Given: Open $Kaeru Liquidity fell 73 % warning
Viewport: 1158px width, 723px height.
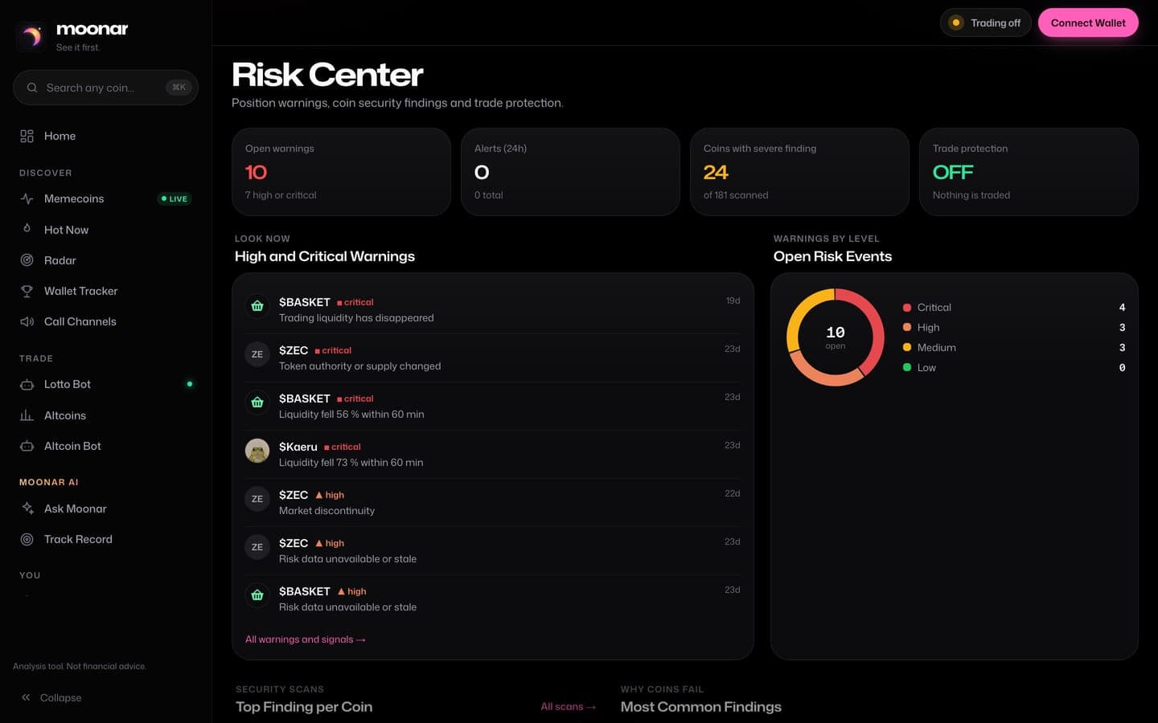Looking at the screenshot, I should (x=493, y=455).
